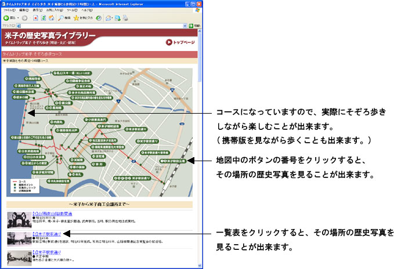Screen dimensions: 394x269
Task: Expand the Back button history dropdown arrow
Action: tap(19, 18)
